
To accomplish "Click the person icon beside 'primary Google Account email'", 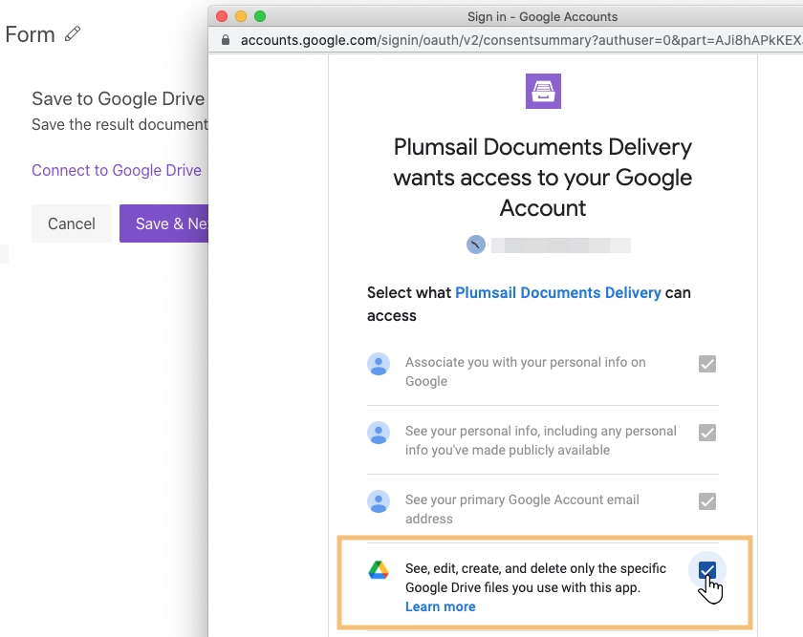I will [x=379, y=501].
